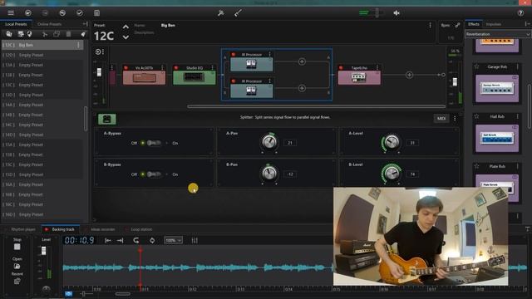Image resolution: width=532 pixels, height=299 pixels.
Task: Go to next preset with down chevron
Action: point(126,37)
